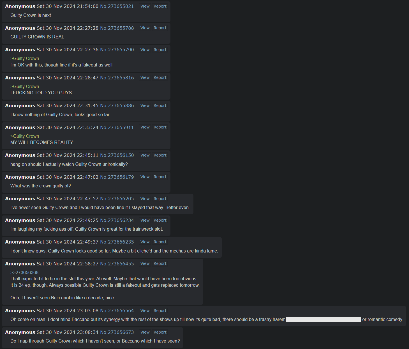This screenshot has height=349, width=409.
Task: Report post No.273655021
Action: click(x=160, y=6)
